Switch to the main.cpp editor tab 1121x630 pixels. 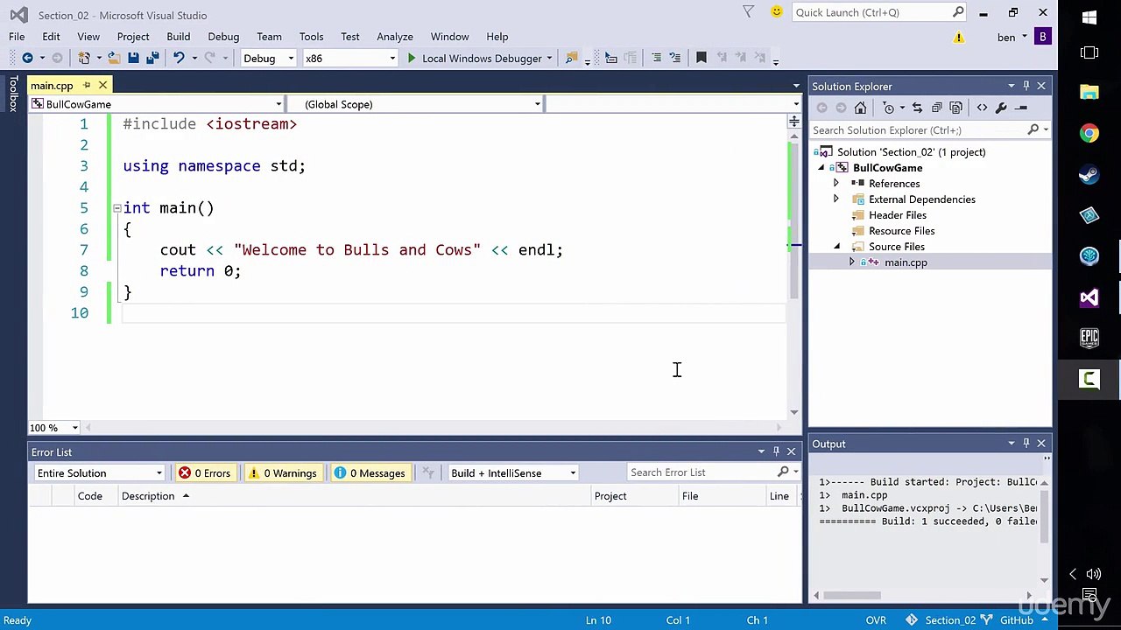(52, 86)
